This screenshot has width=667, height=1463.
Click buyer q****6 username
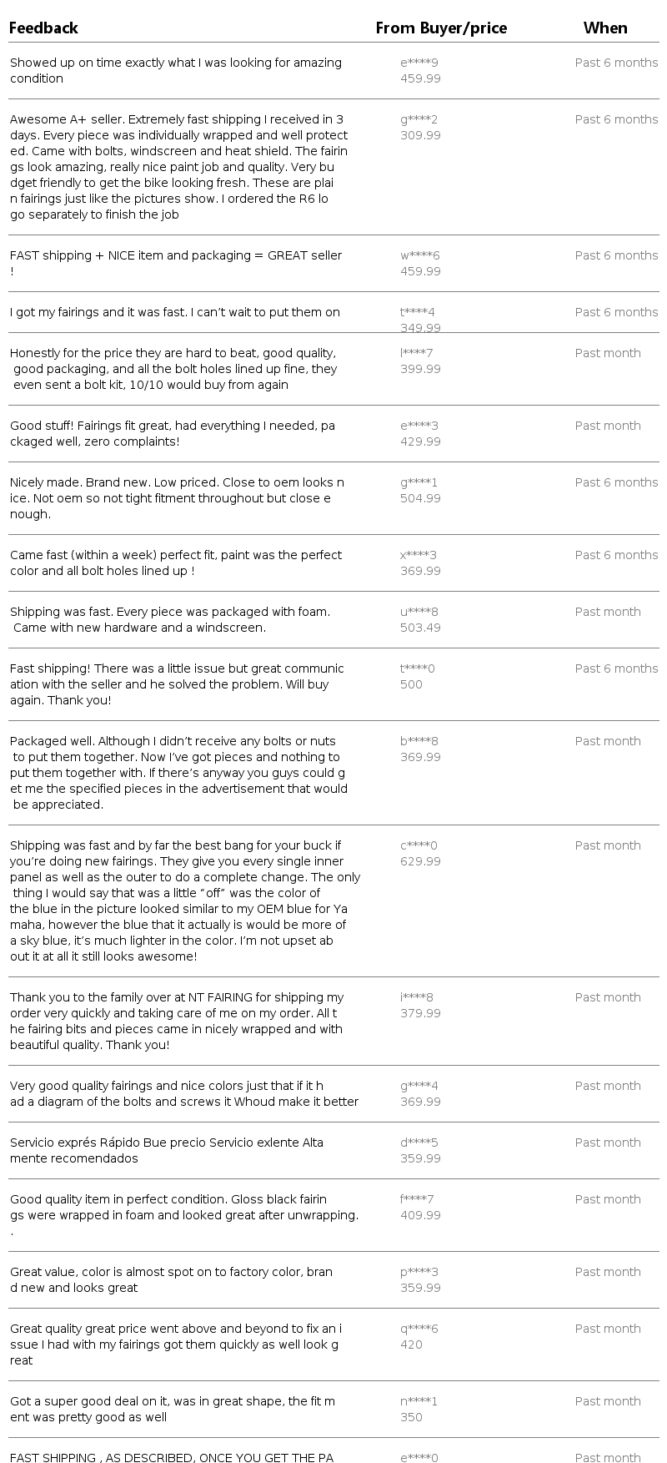[419, 1329]
